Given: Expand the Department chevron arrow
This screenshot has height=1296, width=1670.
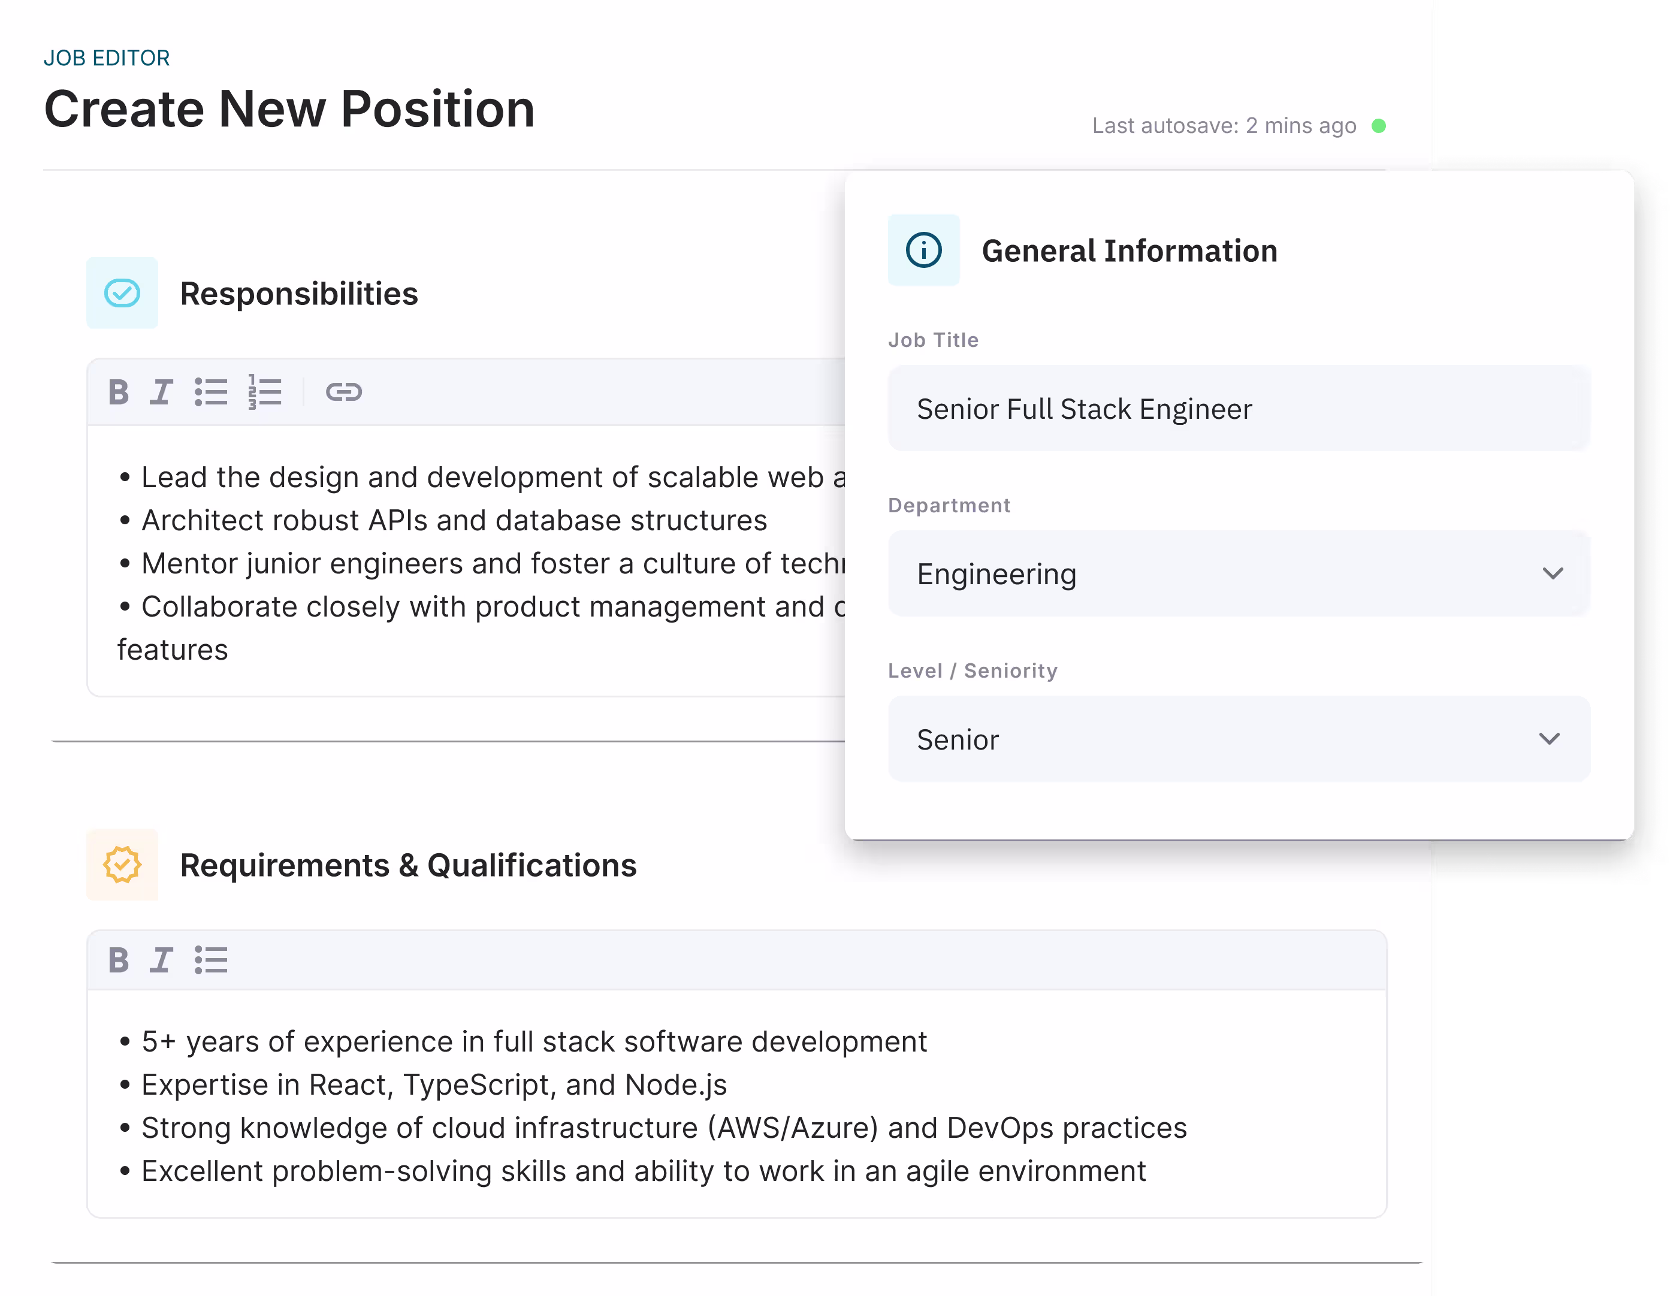Looking at the screenshot, I should (1552, 573).
